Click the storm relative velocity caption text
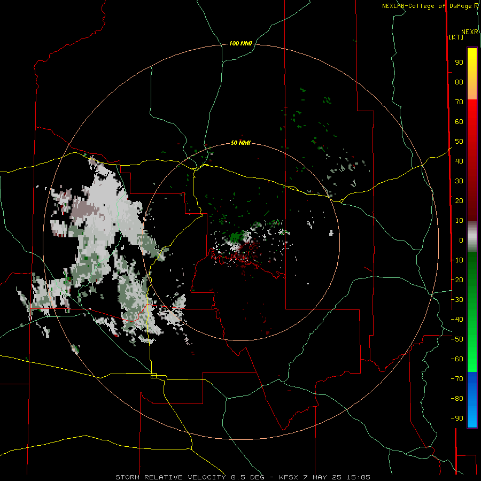 coord(243,477)
